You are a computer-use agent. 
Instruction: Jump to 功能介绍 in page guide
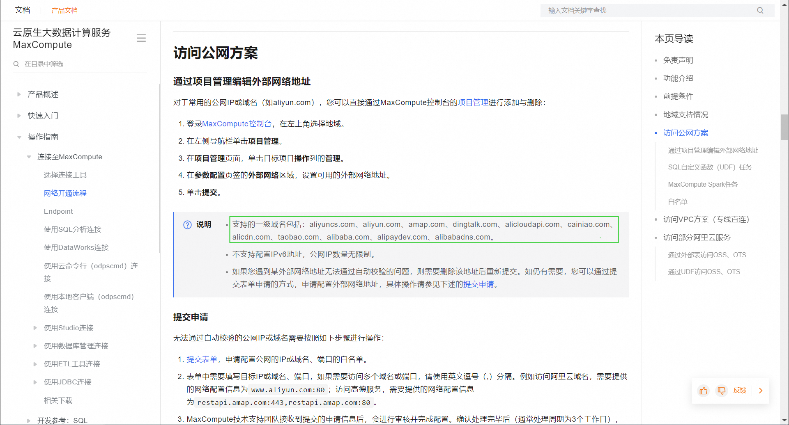point(678,78)
